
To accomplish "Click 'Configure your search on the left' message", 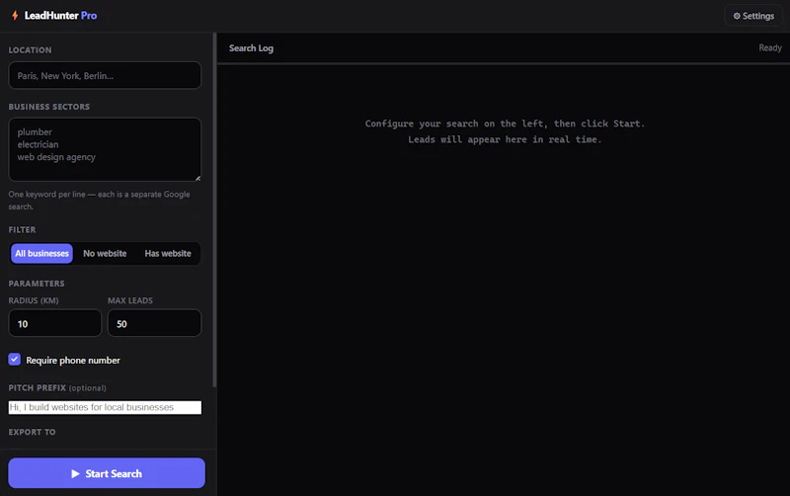I will pos(505,124).
